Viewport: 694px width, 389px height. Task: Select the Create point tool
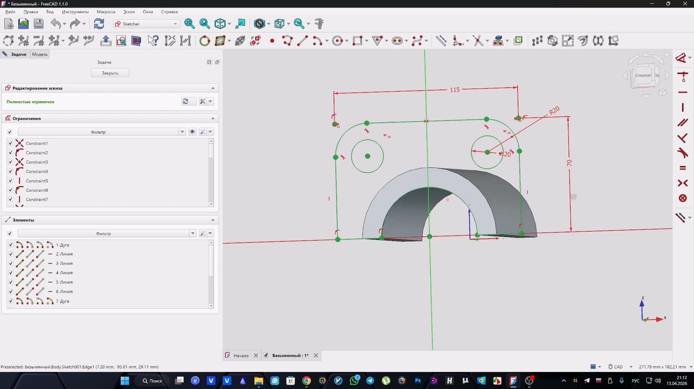[x=273, y=41]
